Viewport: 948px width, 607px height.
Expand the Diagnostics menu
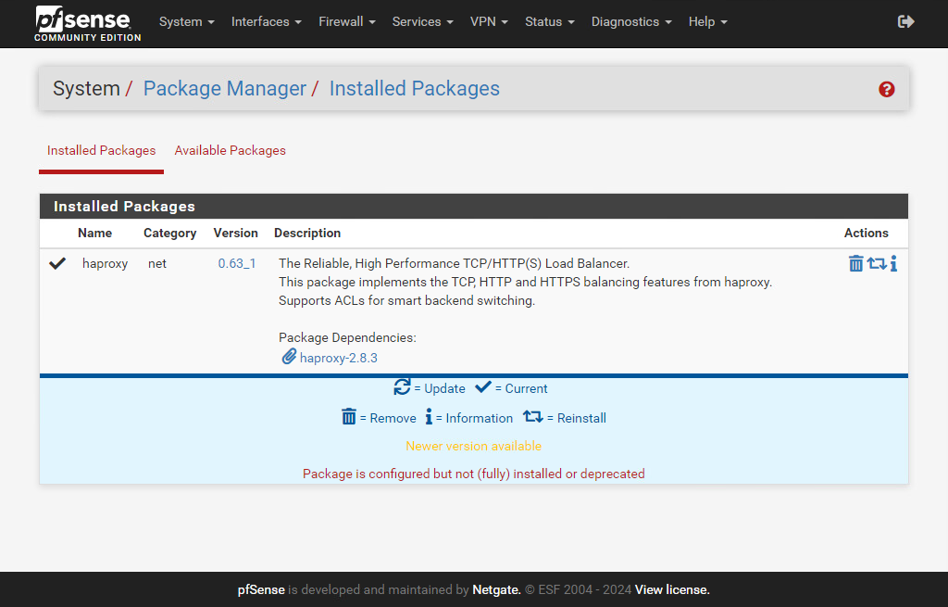click(x=631, y=22)
